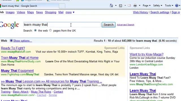Open Google Images link
Screen dimensions: 181x101
click(x=10, y=12)
